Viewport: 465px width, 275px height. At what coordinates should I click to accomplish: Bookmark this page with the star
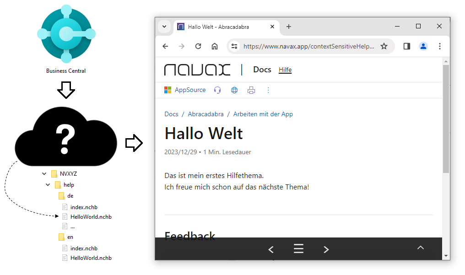pyautogui.click(x=384, y=46)
